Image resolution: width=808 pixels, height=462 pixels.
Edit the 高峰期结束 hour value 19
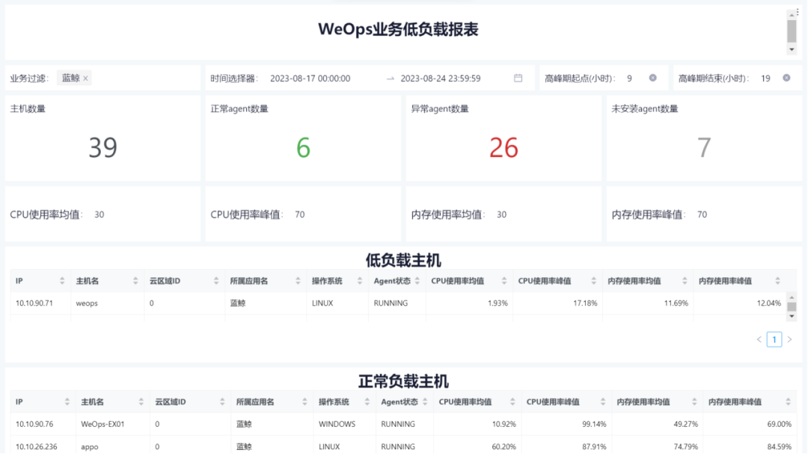765,78
